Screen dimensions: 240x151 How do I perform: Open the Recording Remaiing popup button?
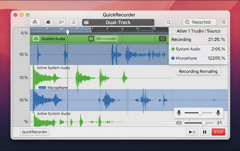[x=198, y=71]
